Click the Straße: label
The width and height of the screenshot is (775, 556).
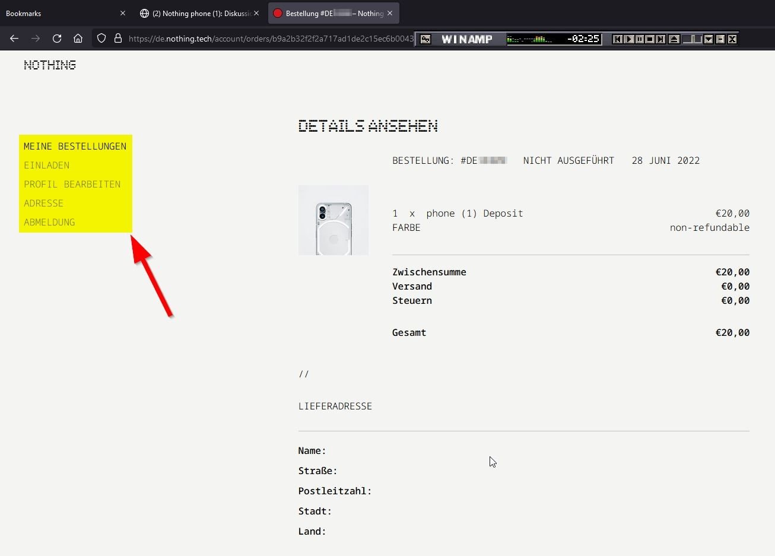(317, 471)
